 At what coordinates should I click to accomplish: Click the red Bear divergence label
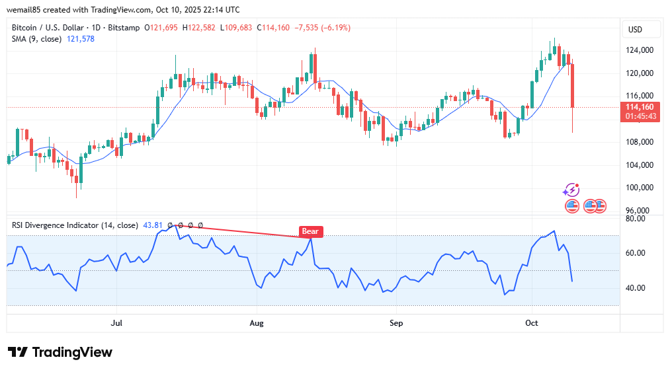(x=311, y=231)
